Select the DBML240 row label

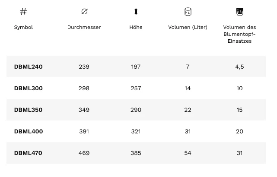click(x=28, y=66)
